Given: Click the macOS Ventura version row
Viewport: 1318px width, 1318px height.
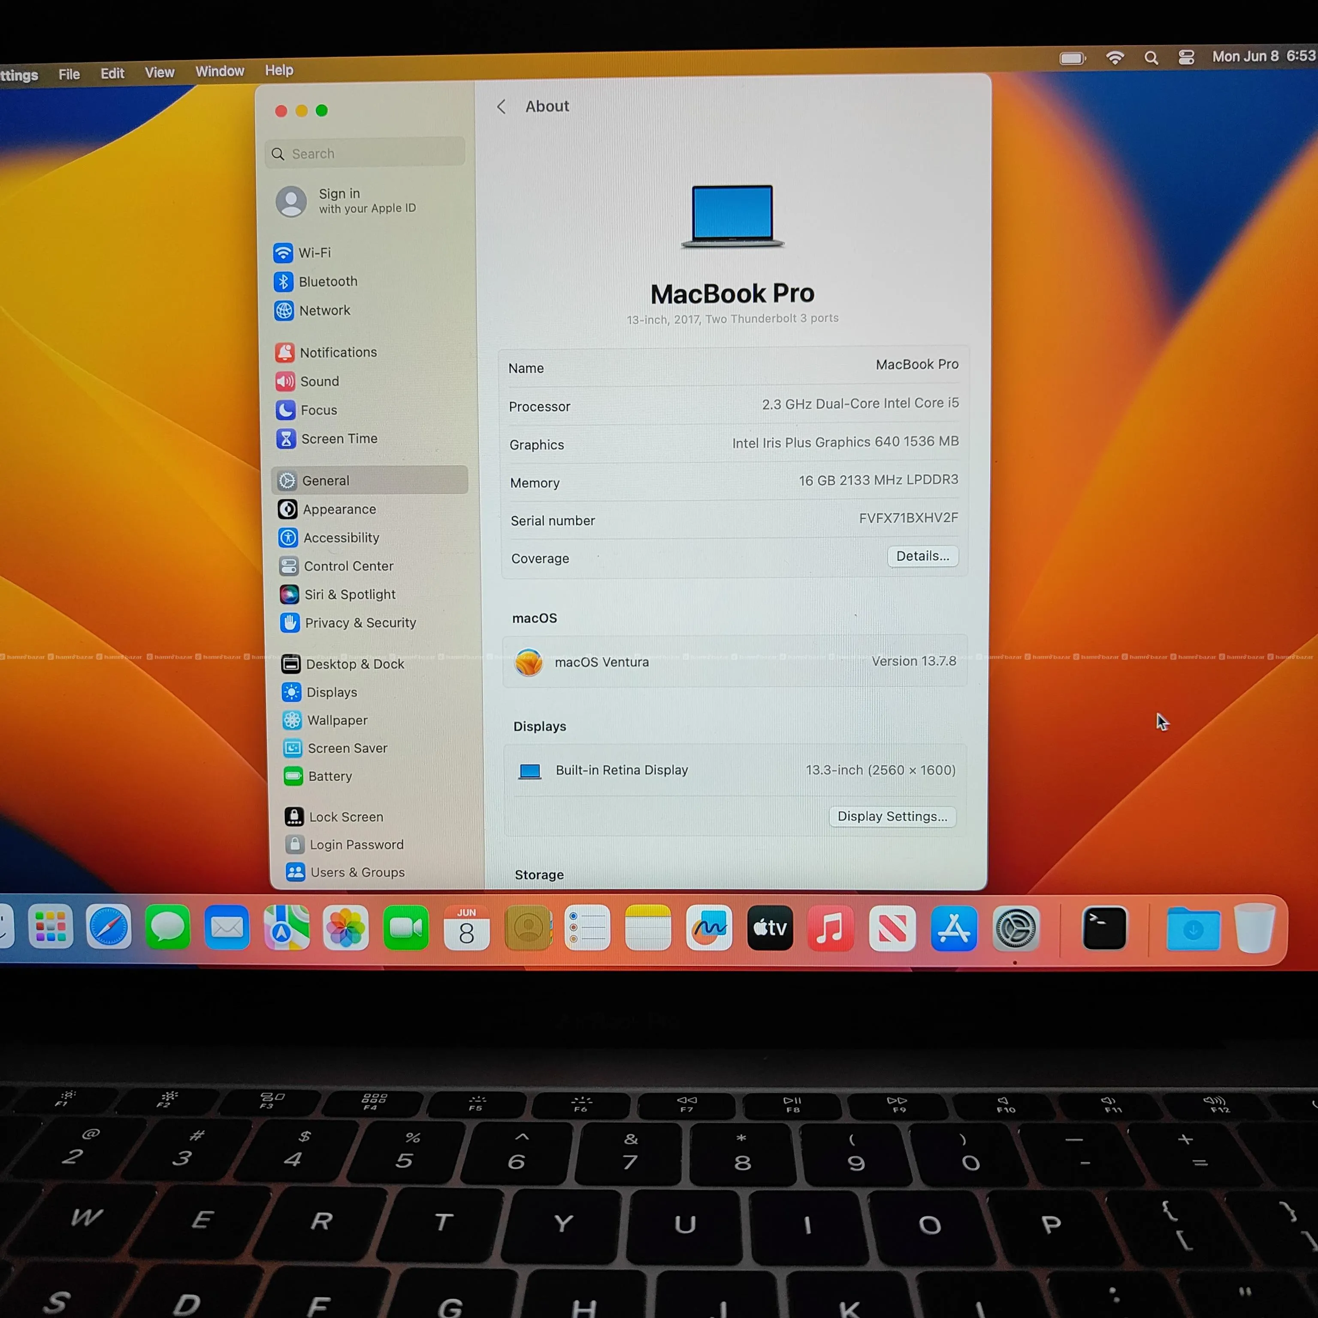Looking at the screenshot, I should point(735,662).
